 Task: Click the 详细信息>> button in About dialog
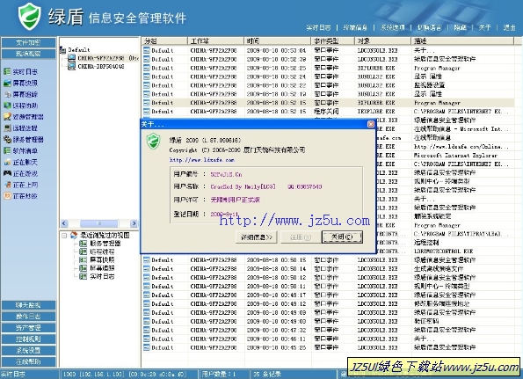click(x=256, y=237)
